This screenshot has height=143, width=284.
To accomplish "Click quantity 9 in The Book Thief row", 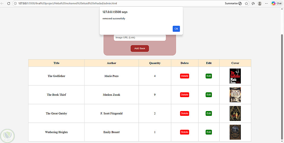I will point(155,95).
